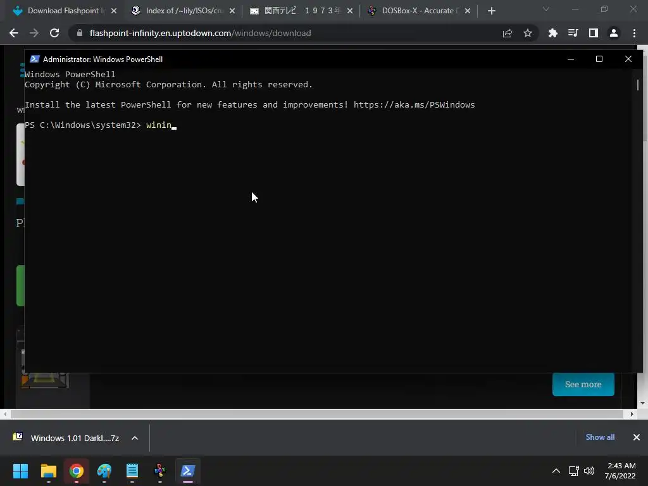The height and width of the screenshot is (486, 648).
Task: Share this page from address bar
Action: pos(508,33)
